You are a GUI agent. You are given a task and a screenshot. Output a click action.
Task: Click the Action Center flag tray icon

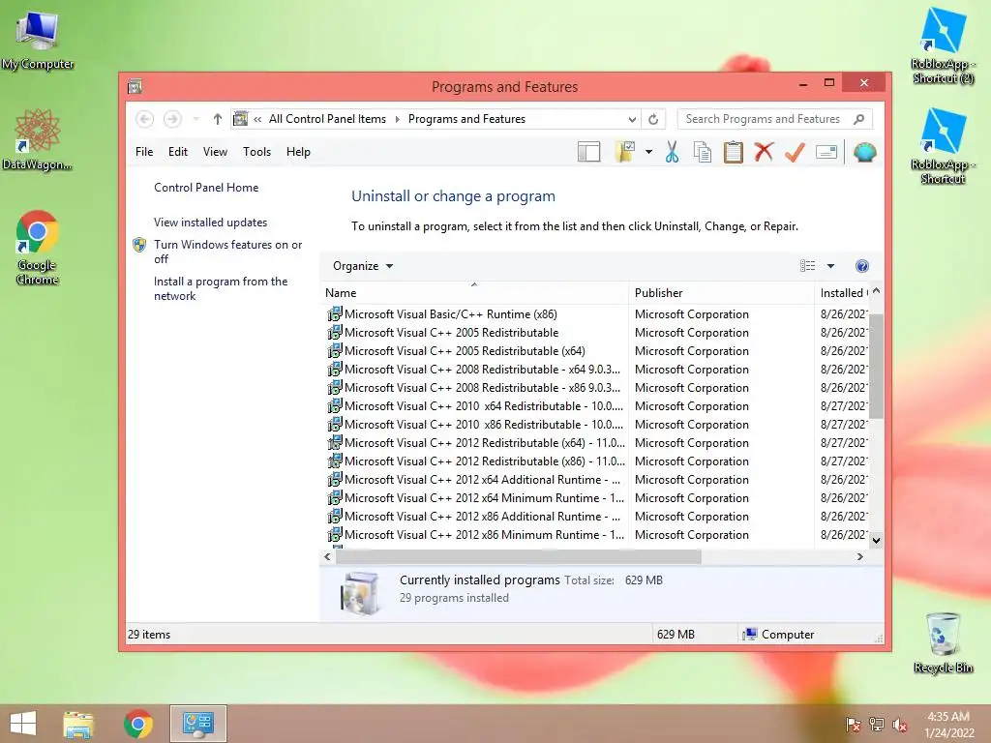(x=853, y=726)
